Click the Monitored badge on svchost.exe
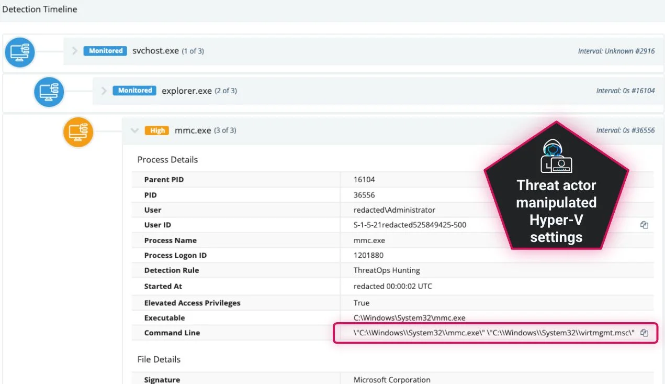This screenshot has width=665, height=384. (x=106, y=51)
